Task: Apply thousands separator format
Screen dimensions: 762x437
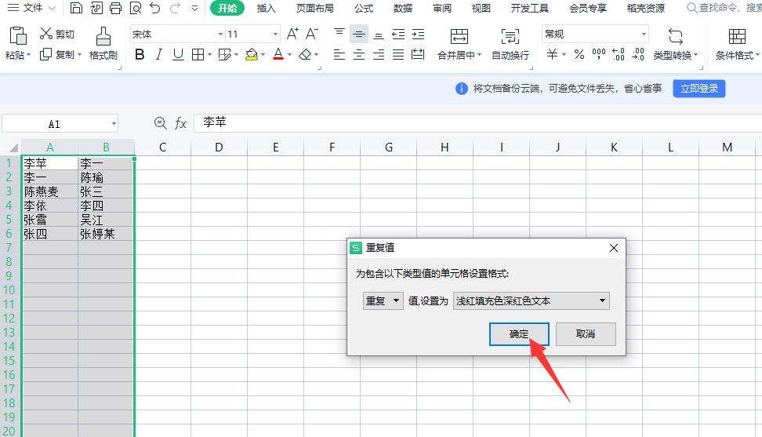Action: click(x=599, y=54)
